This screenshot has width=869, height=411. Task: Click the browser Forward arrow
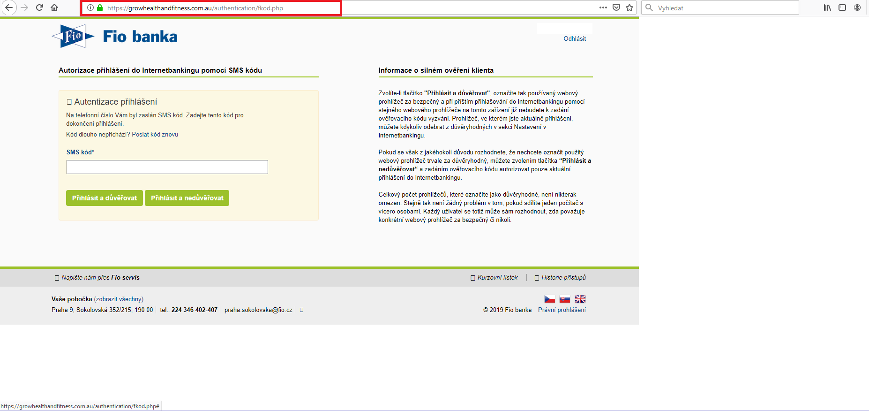pyautogui.click(x=24, y=8)
